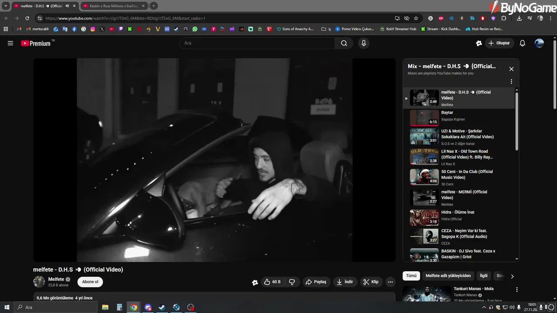The height and width of the screenshot is (313, 557).
Task: Download the video with İndir
Action: [345, 282]
